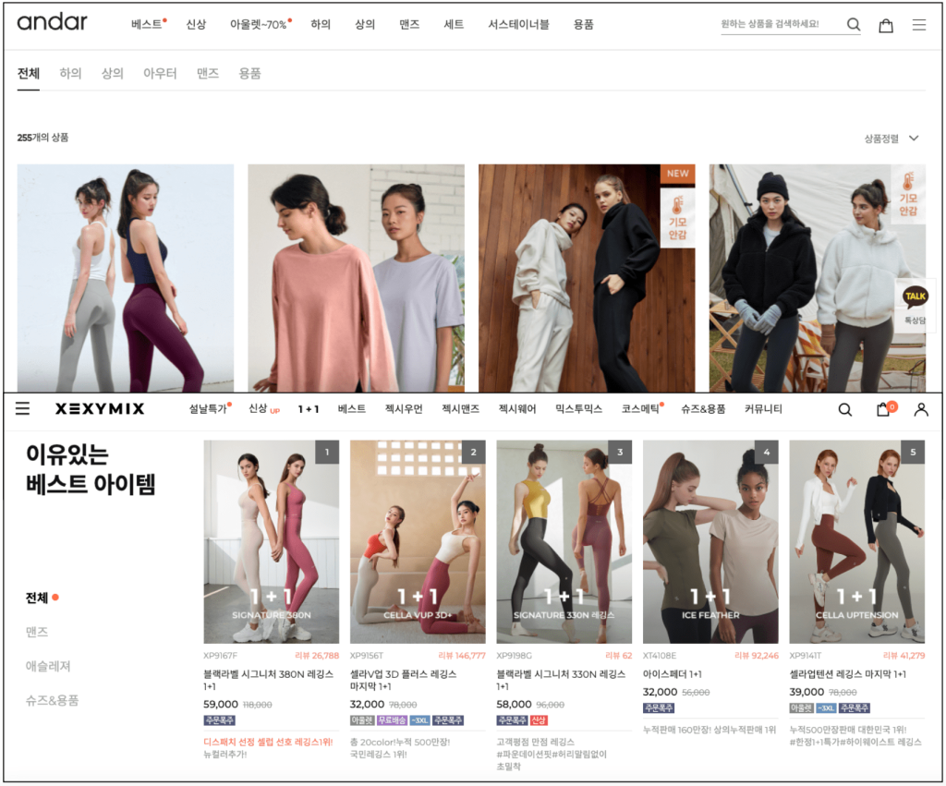
Task: Open andar pink long-sleeve tee photo
Action: (356, 278)
